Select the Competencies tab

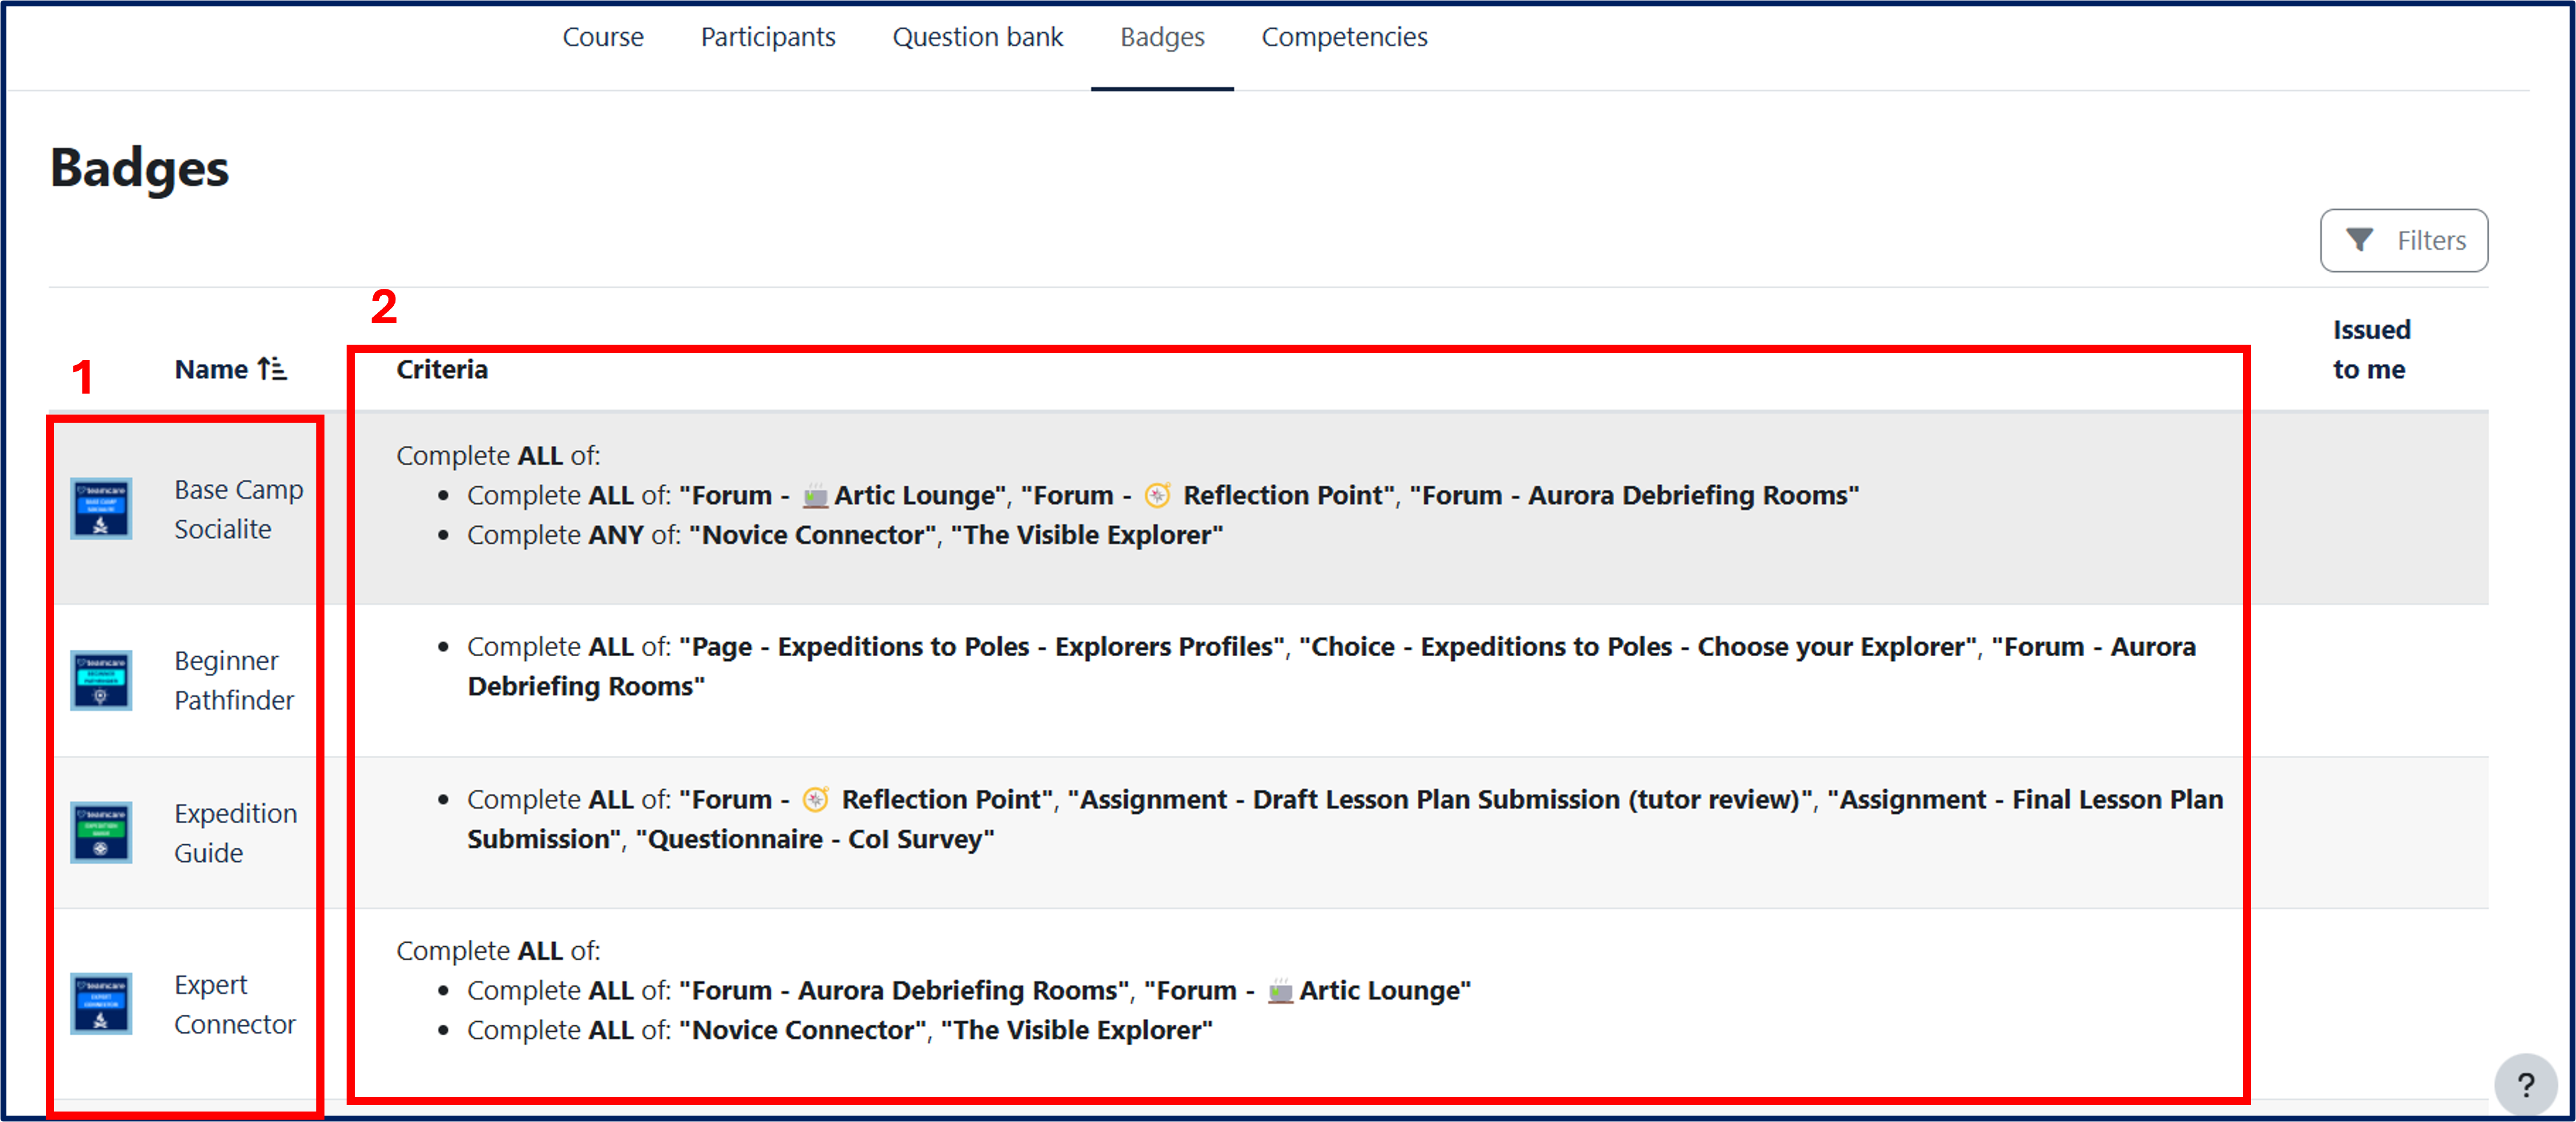1344,37
